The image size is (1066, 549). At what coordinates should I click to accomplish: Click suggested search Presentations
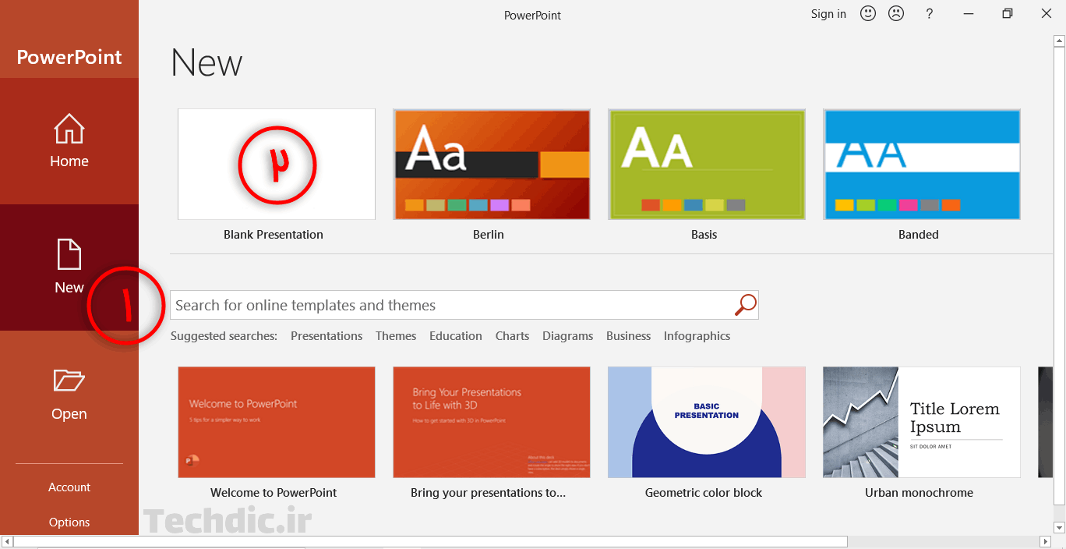pyautogui.click(x=327, y=336)
